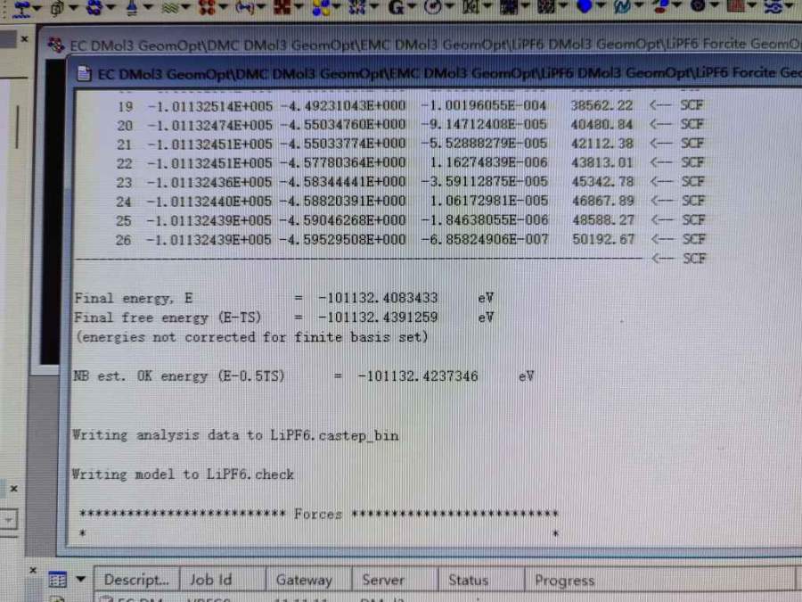The width and height of the screenshot is (802, 602).
Task: Open the small dropdown at the left panel bottom
Action: pos(8,520)
